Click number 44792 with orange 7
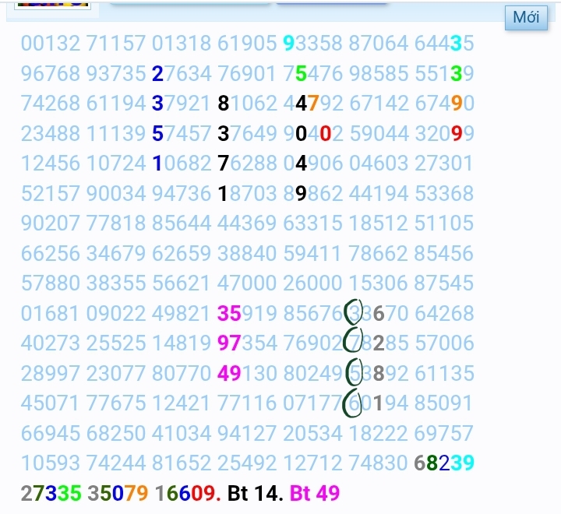Image resolution: width=561 pixels, height=514 pixels. coord(312,104)
